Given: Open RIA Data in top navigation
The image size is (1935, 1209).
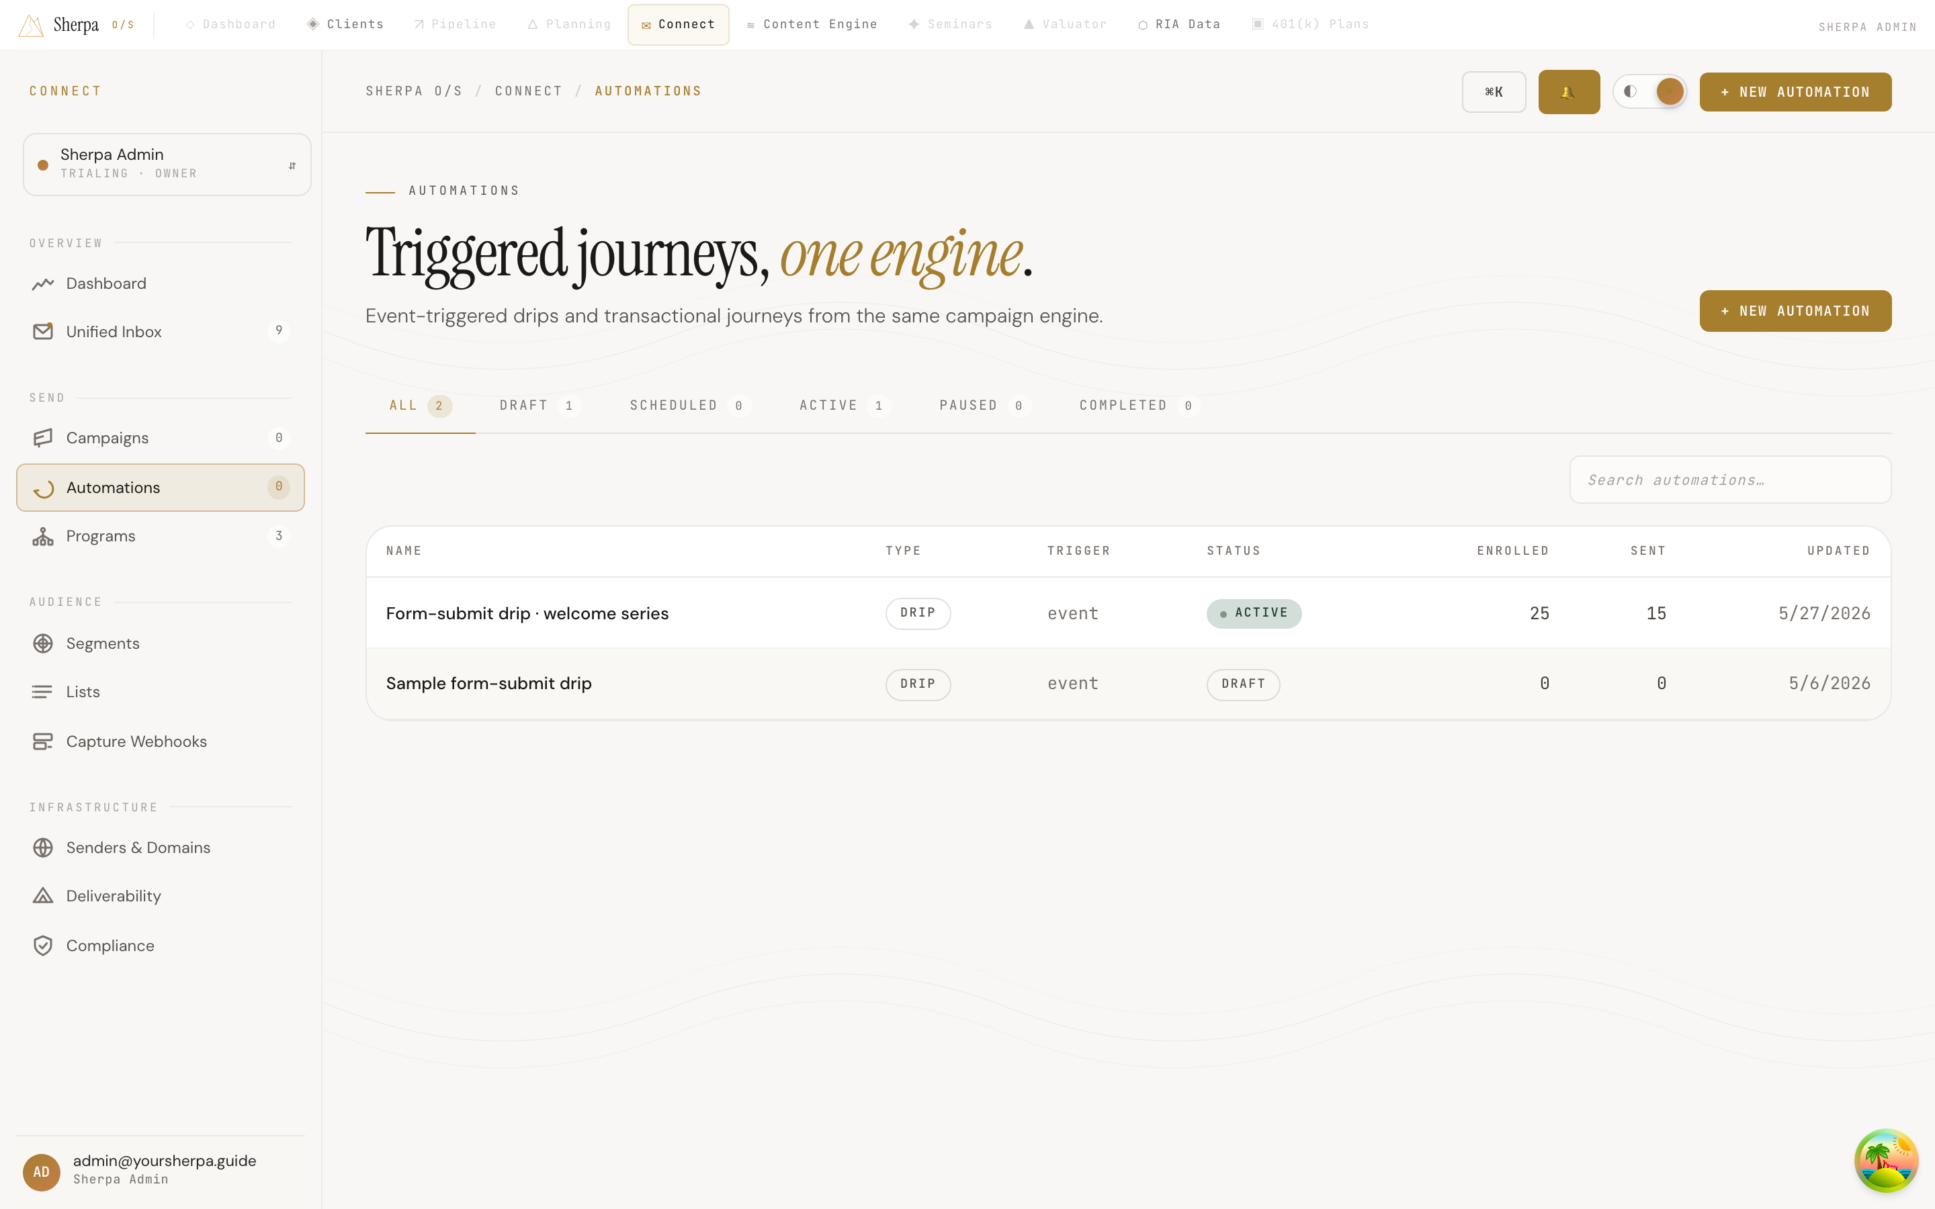Looking at the screenshot, I should click(1179, 25).
